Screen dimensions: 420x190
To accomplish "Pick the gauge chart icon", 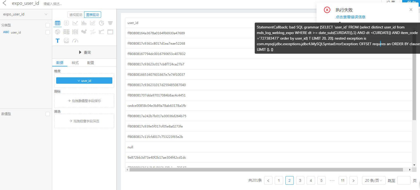I will [x=75, y=41].
